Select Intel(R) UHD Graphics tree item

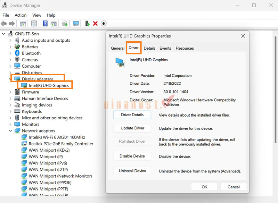[x=49, y=85]
